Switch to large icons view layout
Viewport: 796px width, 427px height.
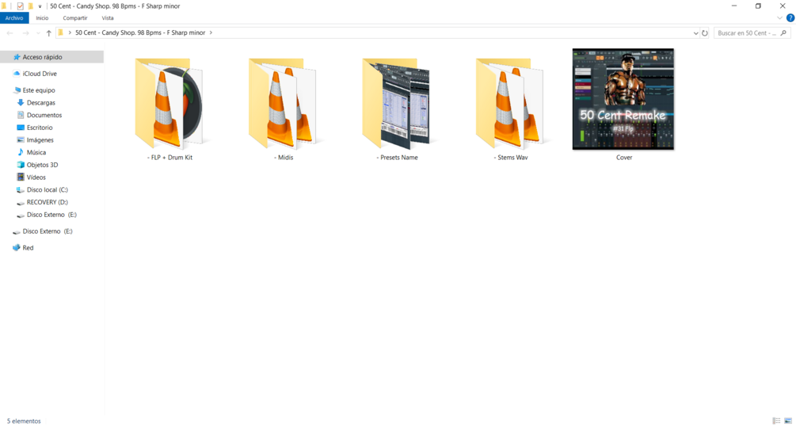(788, 421)
